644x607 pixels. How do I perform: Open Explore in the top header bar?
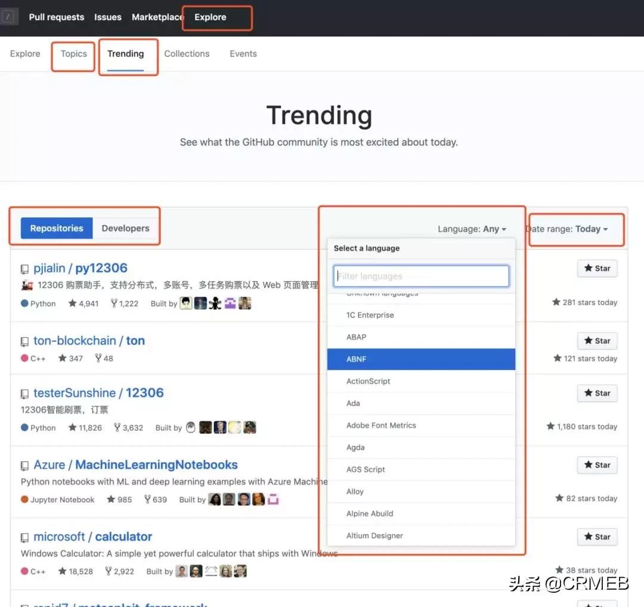pos(210,17)
